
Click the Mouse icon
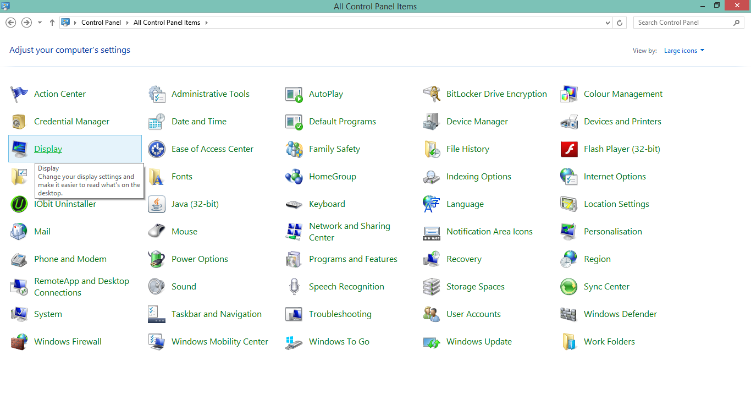157,232
